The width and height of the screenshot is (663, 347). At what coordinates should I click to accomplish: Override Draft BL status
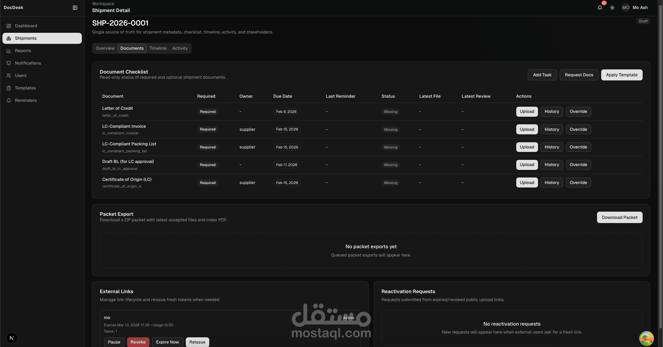(578, 165)
